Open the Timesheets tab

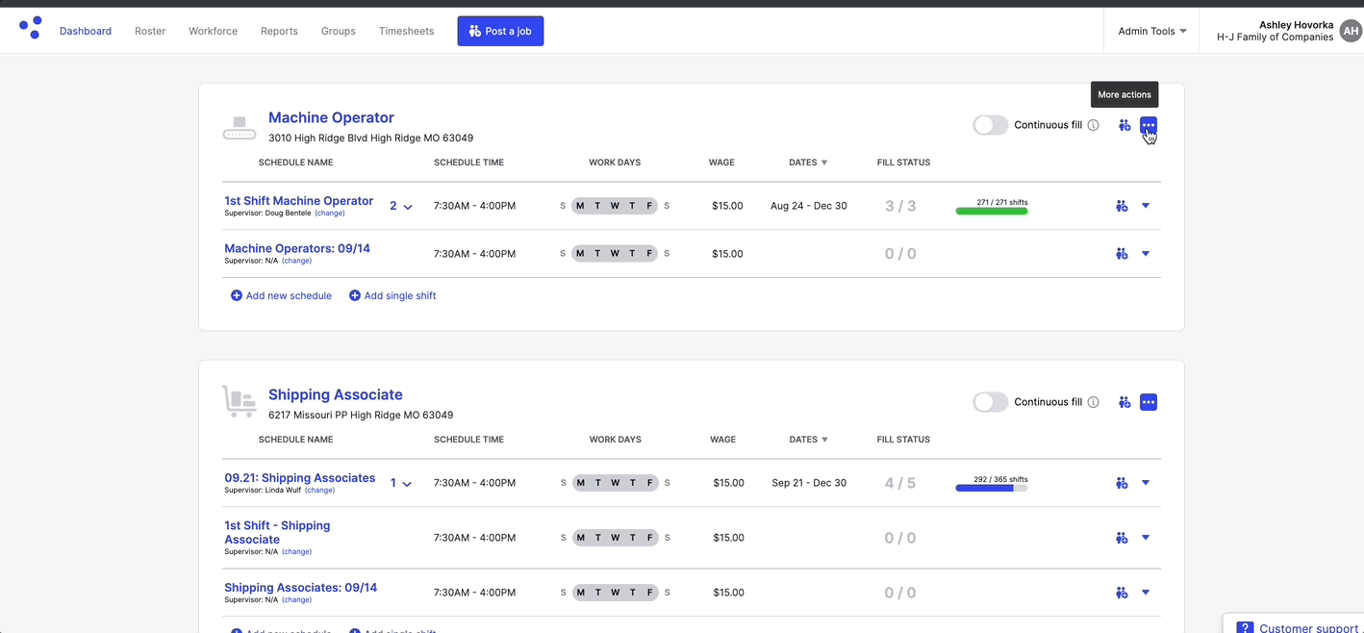coord(406,31)
